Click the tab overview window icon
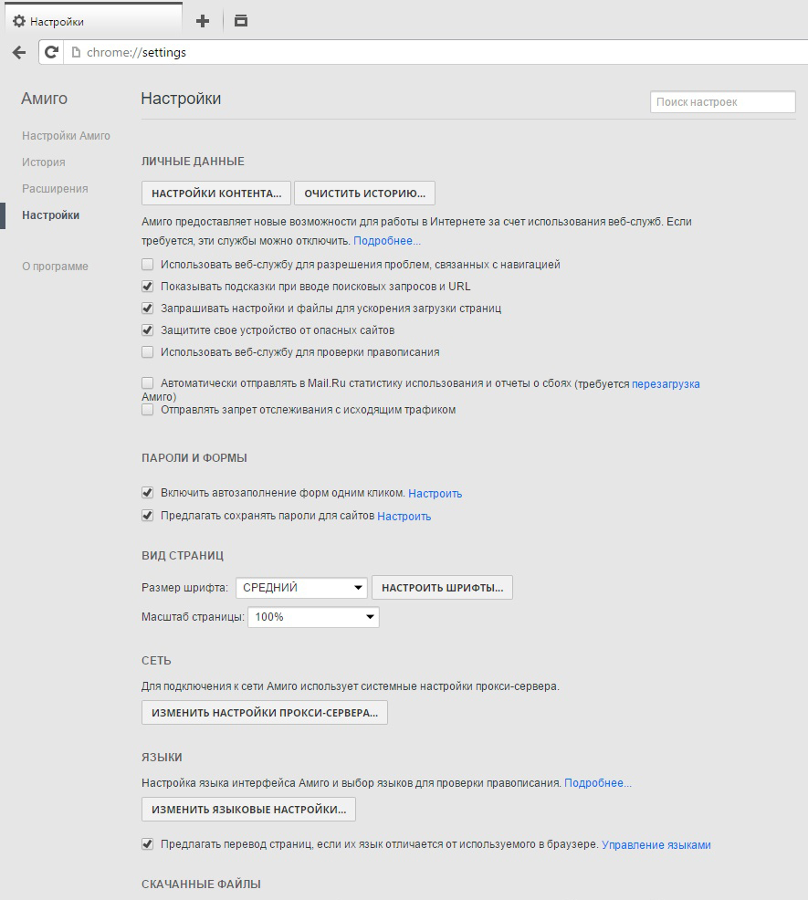 241,21
